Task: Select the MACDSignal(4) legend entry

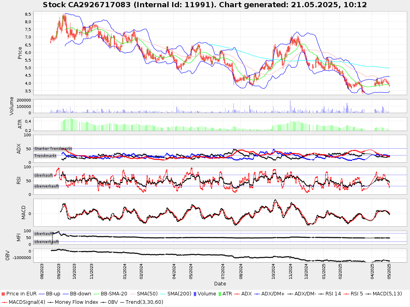Action: tap(27, 302)
